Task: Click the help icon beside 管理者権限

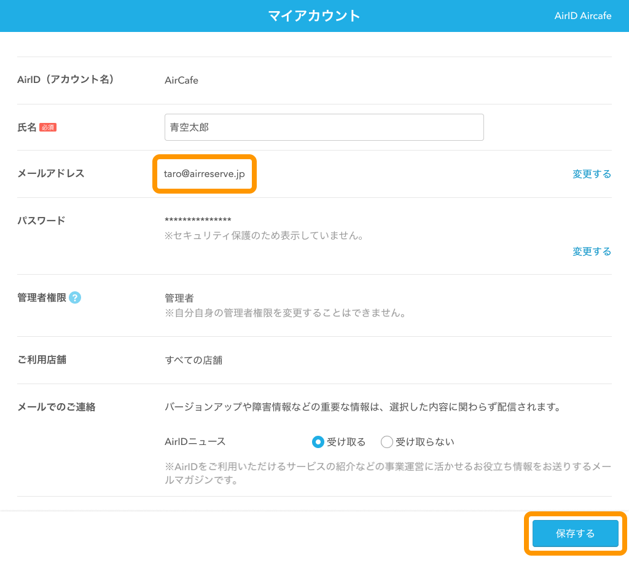Action: click(75, 297)
